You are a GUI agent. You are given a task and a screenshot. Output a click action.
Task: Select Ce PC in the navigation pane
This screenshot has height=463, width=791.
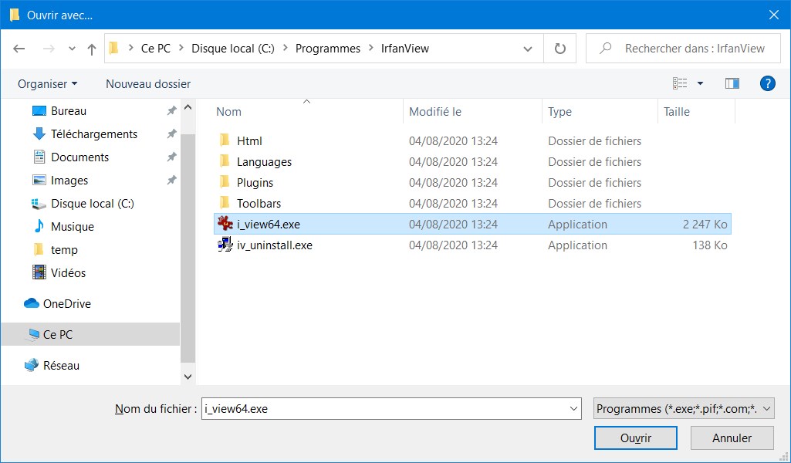click(58, 334)
